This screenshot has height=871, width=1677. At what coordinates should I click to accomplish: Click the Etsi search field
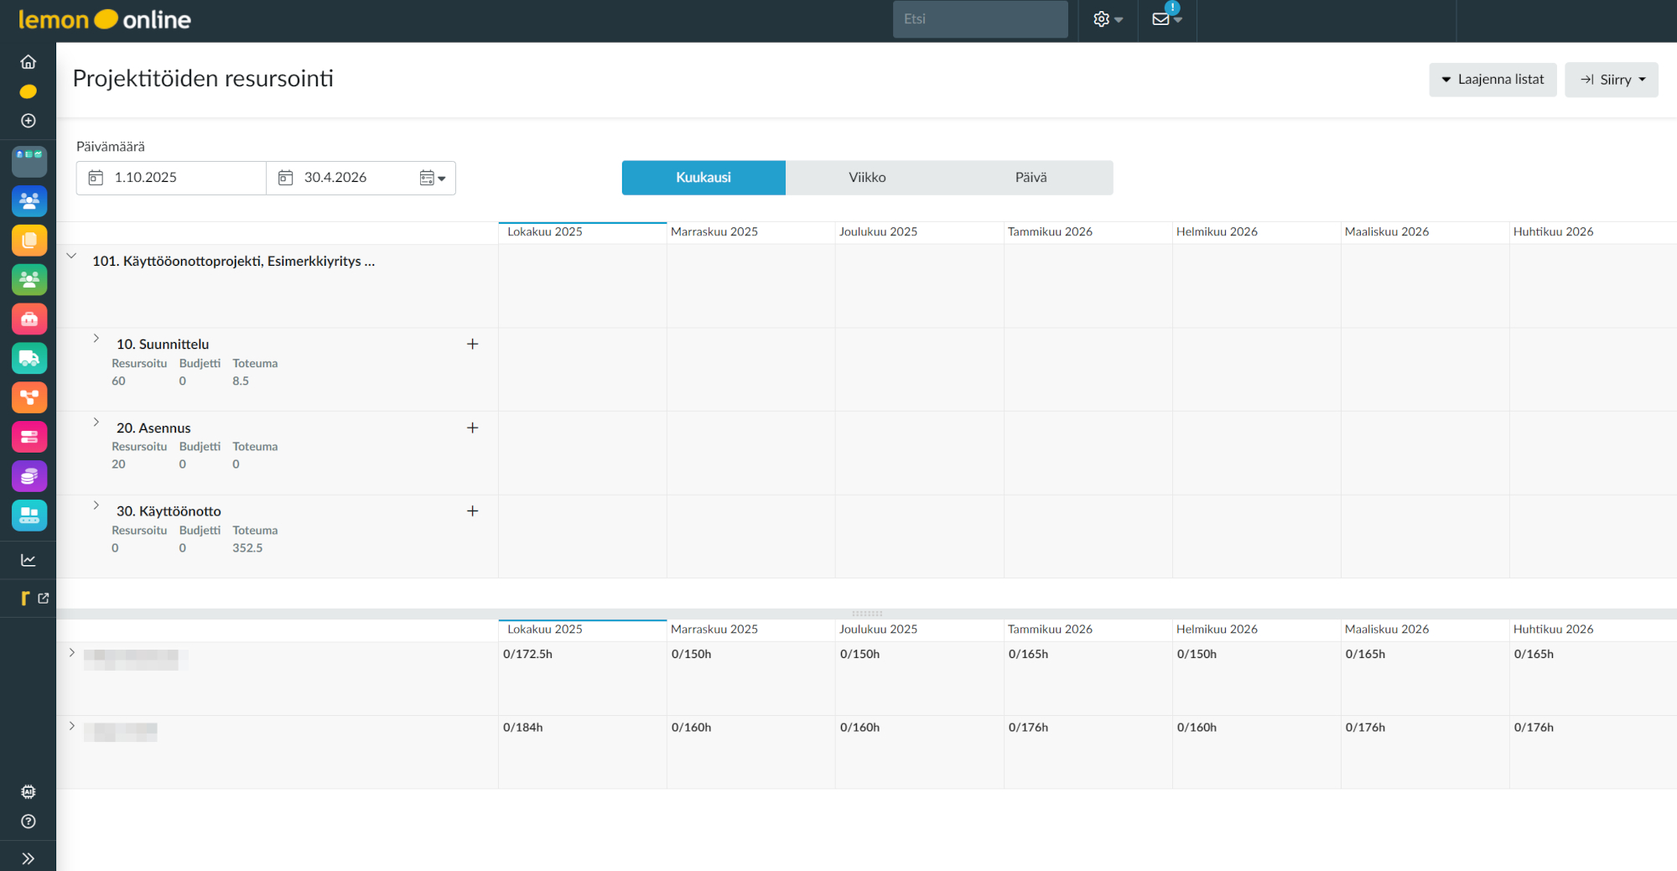coord(979,19)
